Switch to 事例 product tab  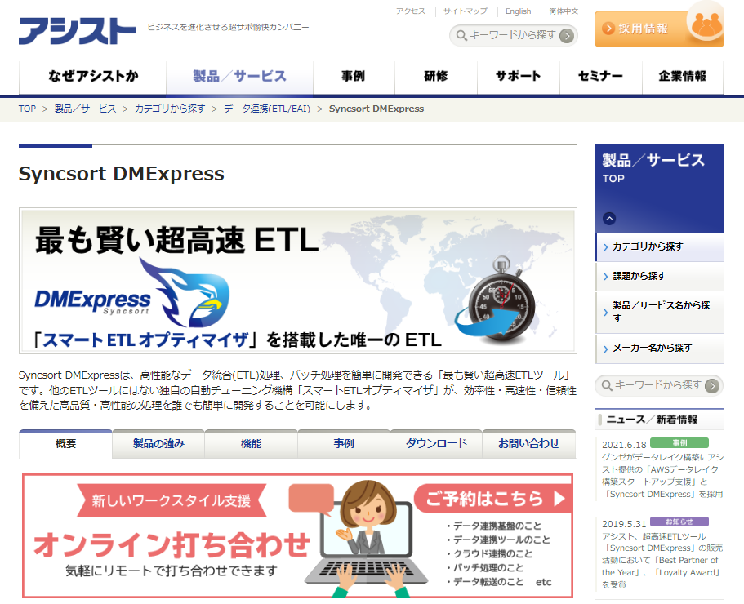point(344,444)
